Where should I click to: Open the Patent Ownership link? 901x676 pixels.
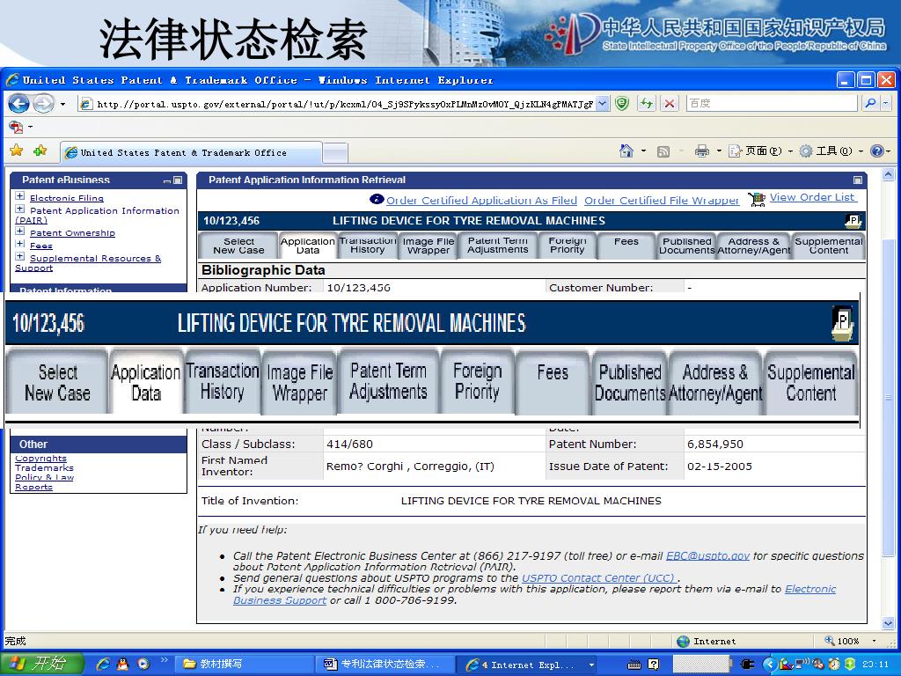coord(72,232)
